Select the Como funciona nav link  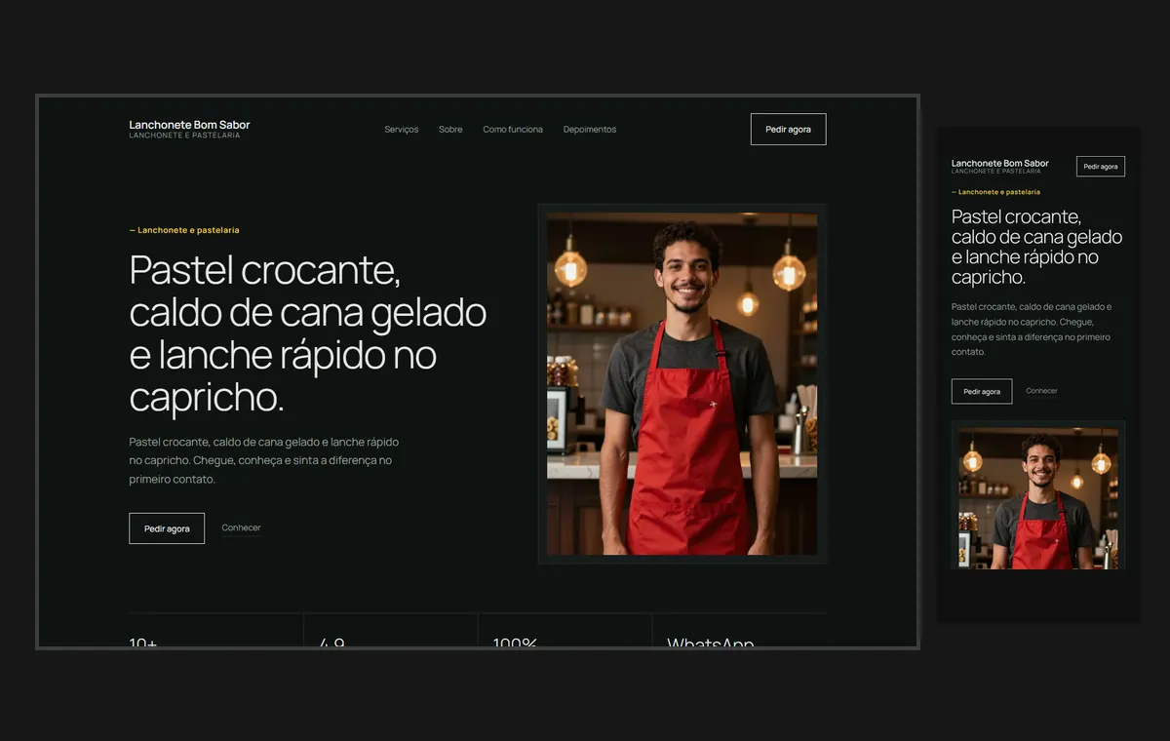[513, 130]
